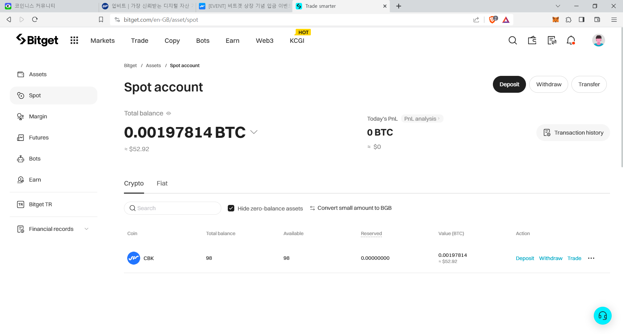The image size is (623, 334).
Task: Click the black Deposit button
Action: click(x=509, y=84)
